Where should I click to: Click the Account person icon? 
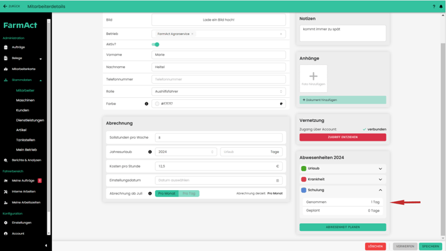pos(6,233)
